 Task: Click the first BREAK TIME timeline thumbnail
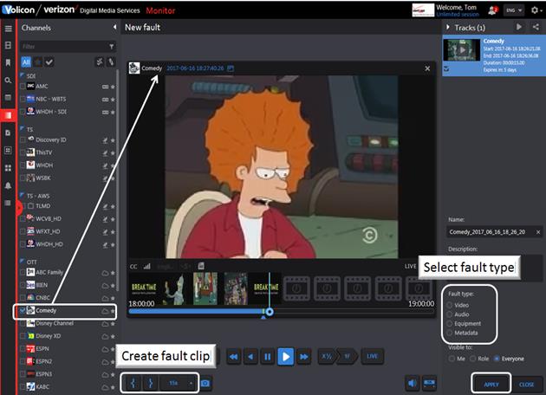click(x=144, y=287)
